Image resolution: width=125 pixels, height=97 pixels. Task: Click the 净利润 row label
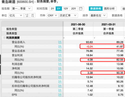tap(16, 68)
